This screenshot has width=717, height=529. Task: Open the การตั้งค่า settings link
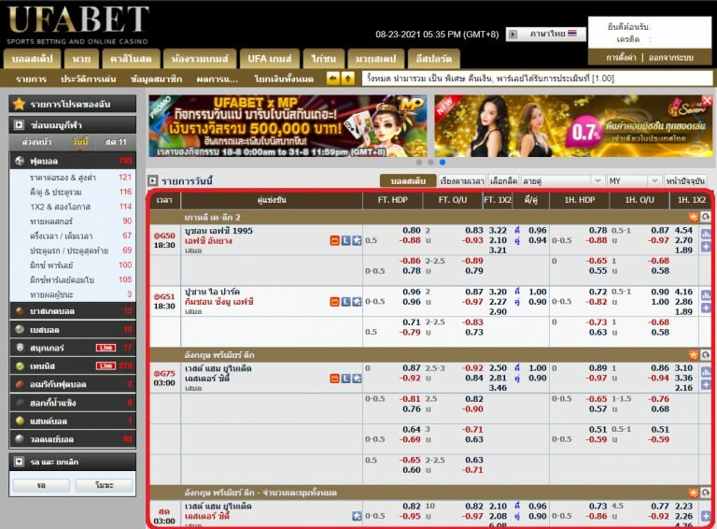(x=621, y=58)
